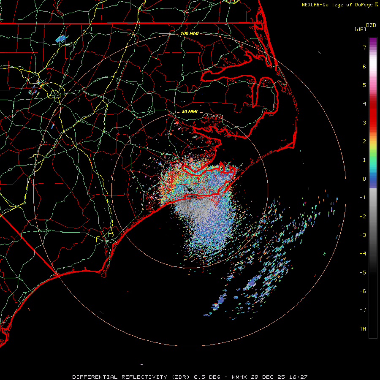Click the NEXLAB-College of DuPage label

(x=340, y=5)
